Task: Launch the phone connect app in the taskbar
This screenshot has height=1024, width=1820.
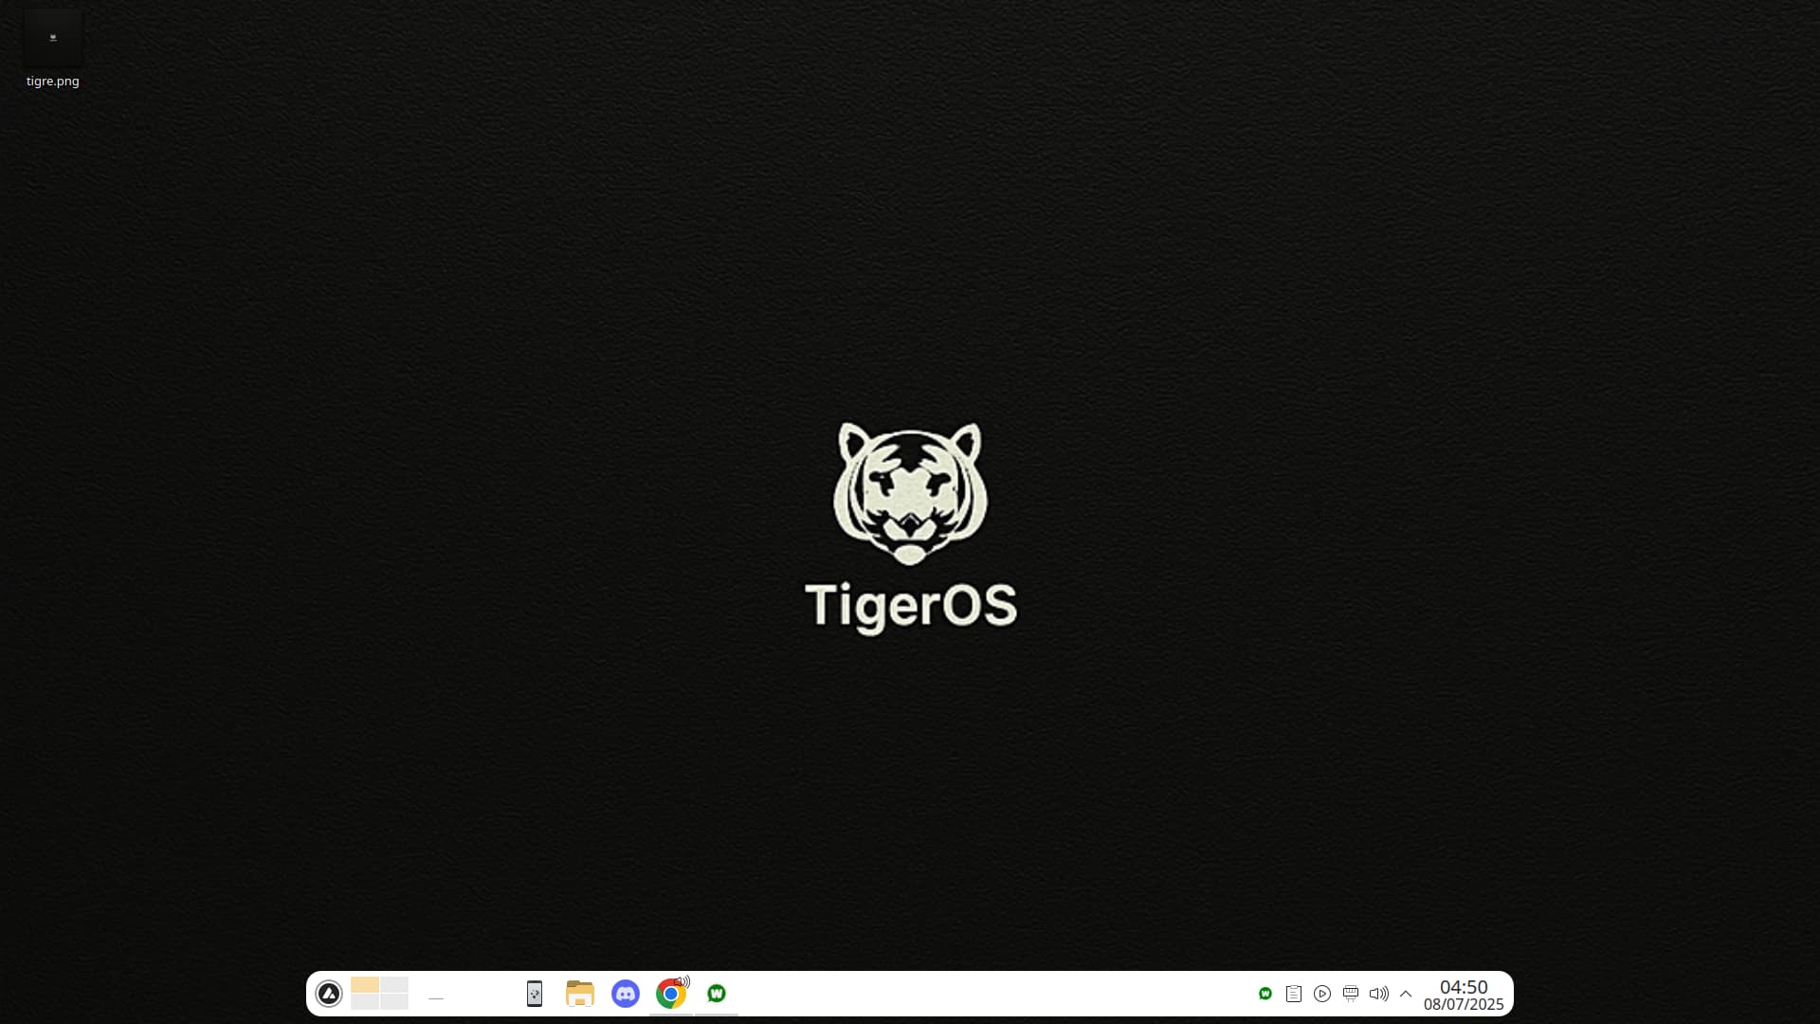Action: point(535,994)
